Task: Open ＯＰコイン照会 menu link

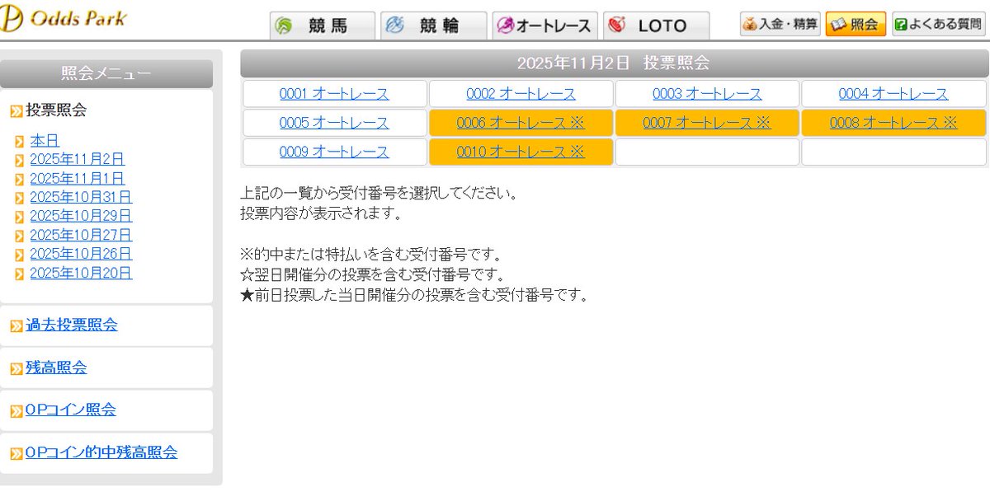Action: tap(71, 410)
